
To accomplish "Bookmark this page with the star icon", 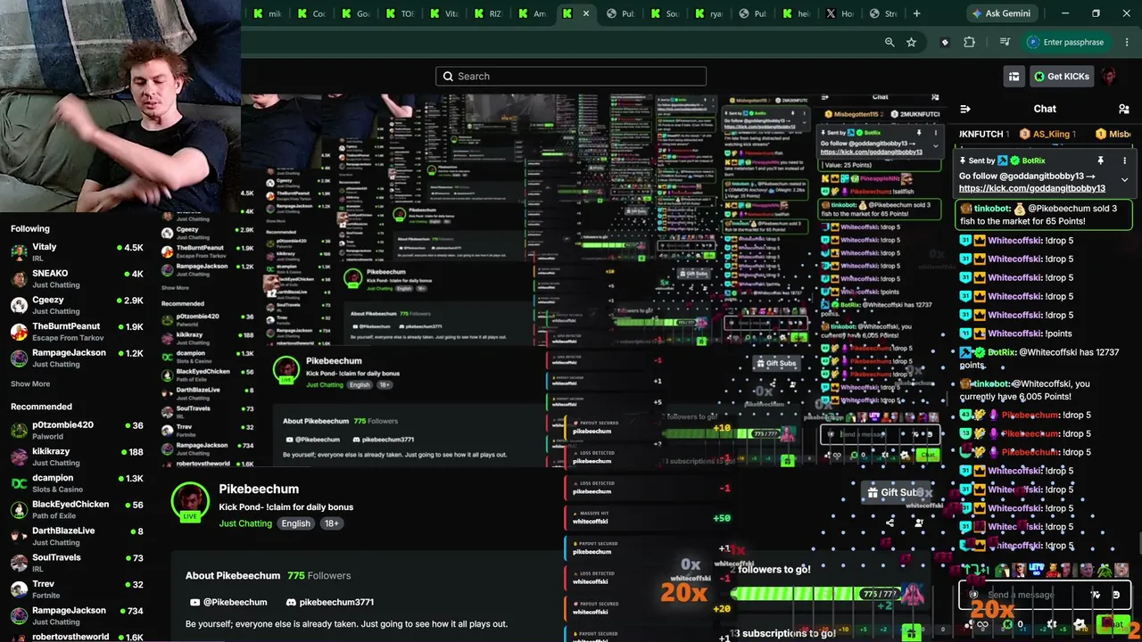I will point(911,42).
